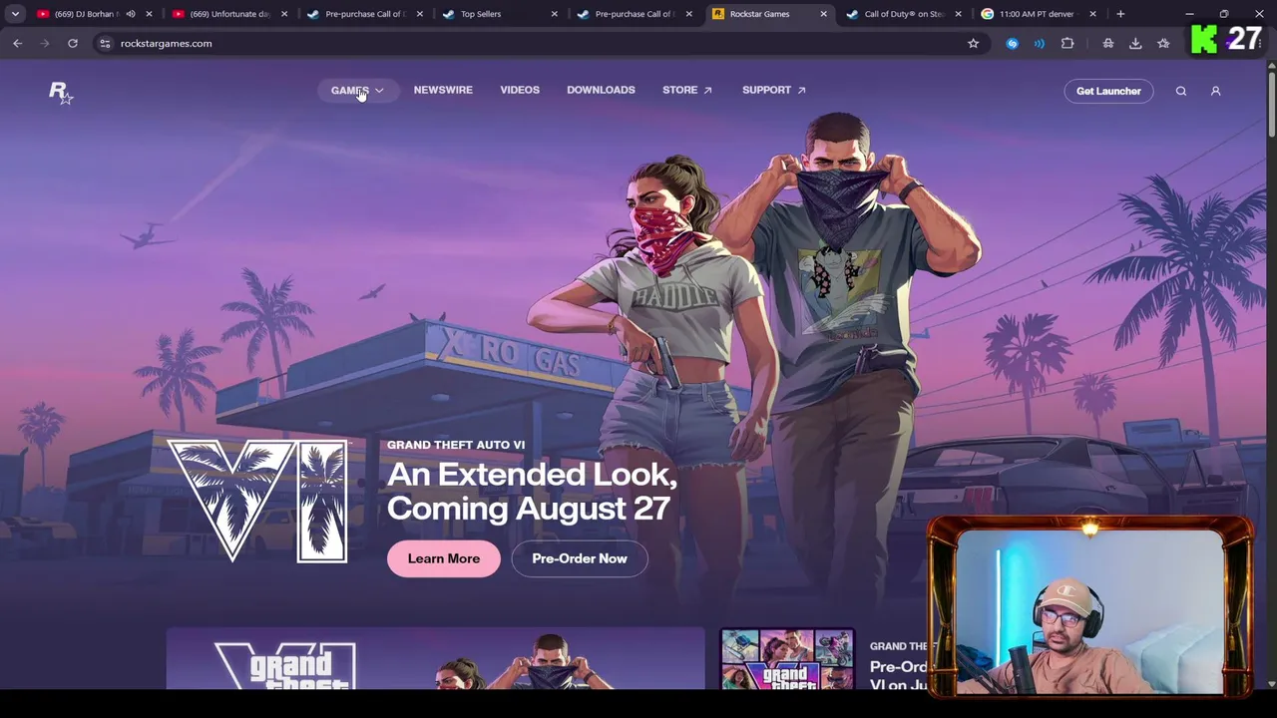Click the incognito icon in the toolbar
The height and width of the screenshot is (718, 1277).
pos(1108,43)
